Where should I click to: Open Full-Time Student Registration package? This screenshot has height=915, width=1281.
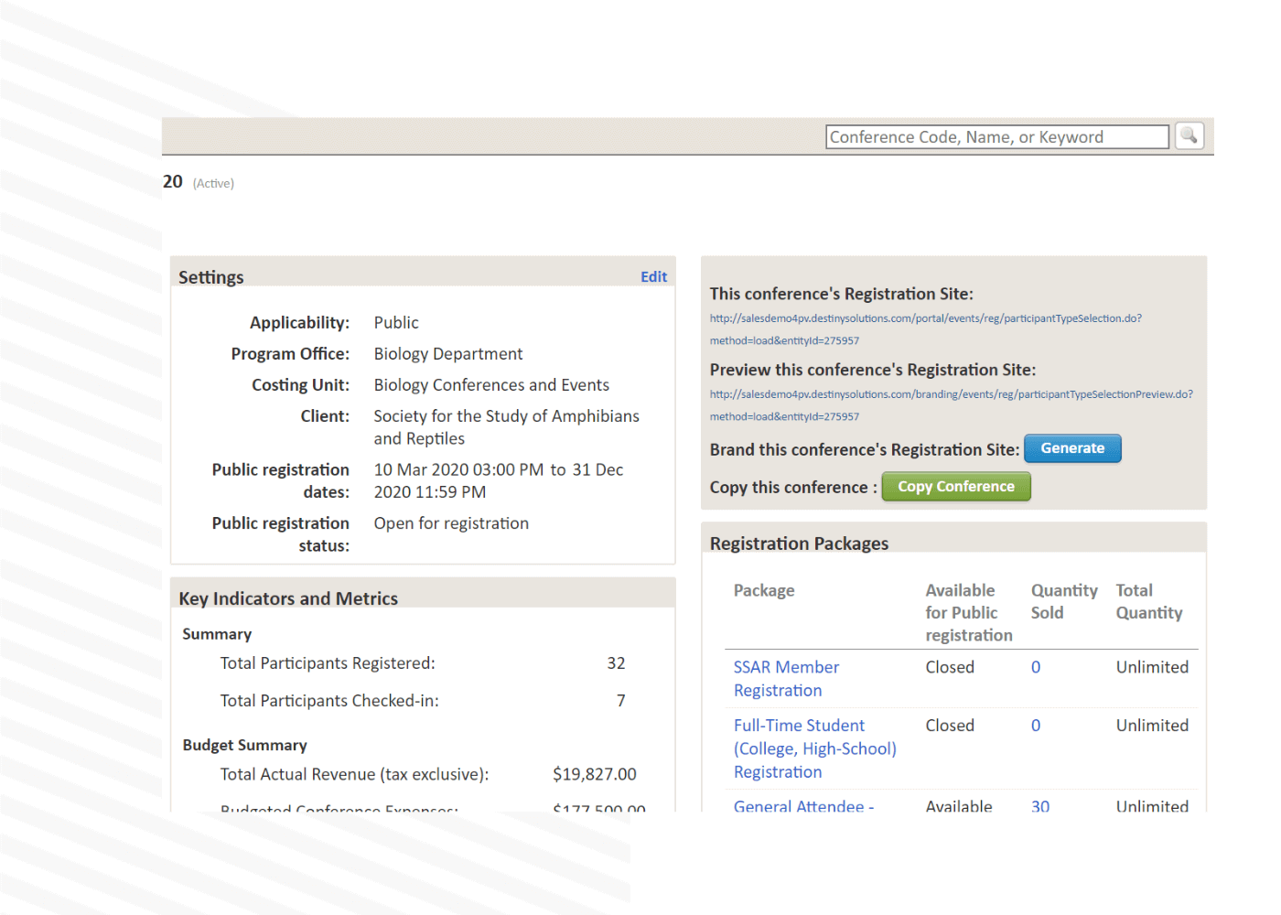coord(814,748)
